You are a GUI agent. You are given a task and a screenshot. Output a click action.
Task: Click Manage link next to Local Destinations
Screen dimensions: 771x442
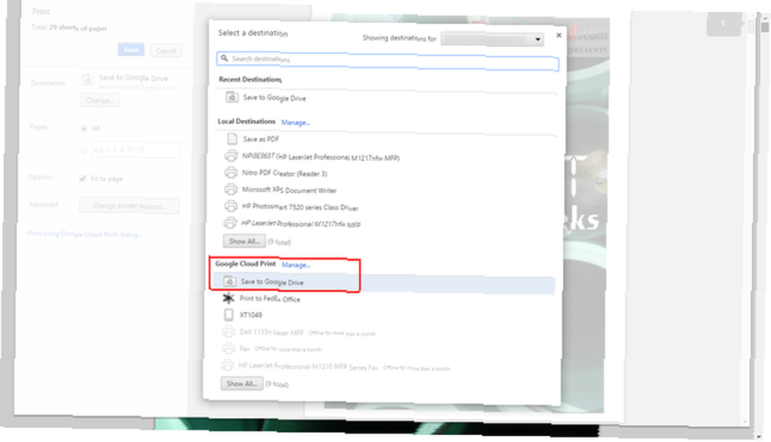(295, 122)
